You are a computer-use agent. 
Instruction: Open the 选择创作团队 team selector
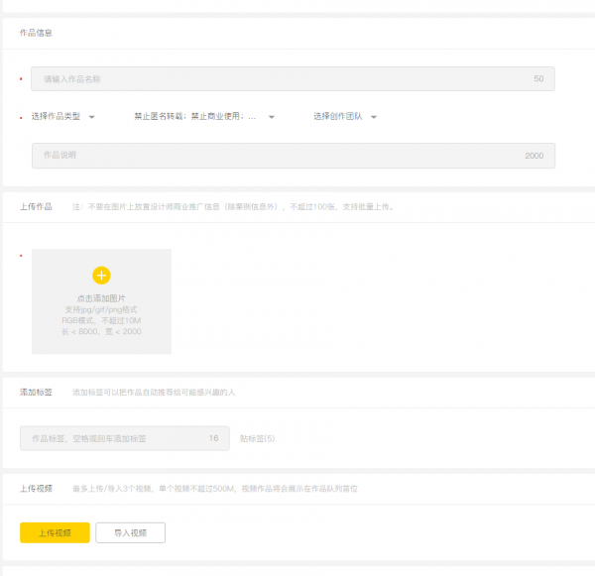click(337, 117)
